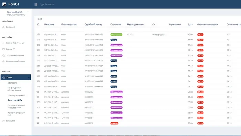
Task: Open user dropdown arrow next to Ключко Сергей
Action: (x=28, y=12)
